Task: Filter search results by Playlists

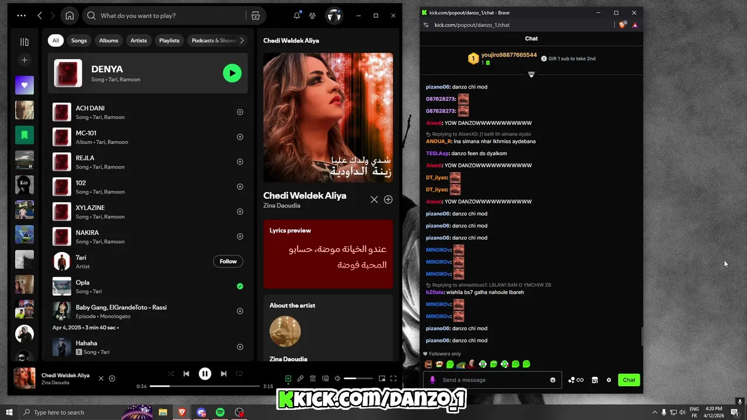Action: coord(169,40)
